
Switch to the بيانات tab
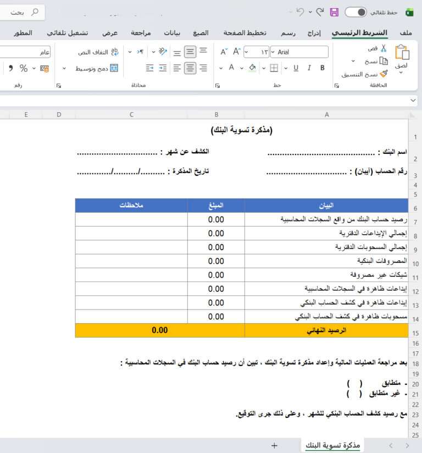point(172,32)
